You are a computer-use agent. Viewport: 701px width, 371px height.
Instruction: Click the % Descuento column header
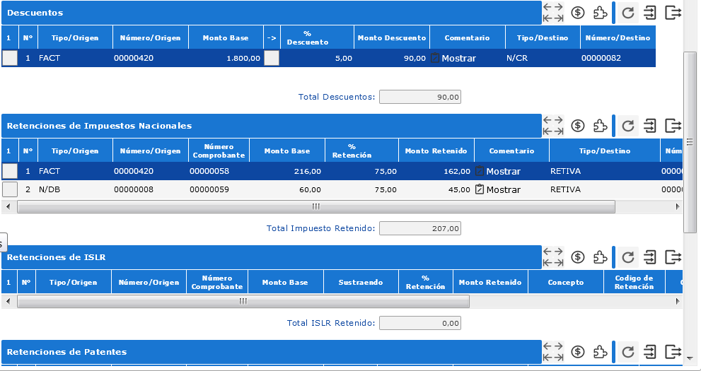pos(308,38)
